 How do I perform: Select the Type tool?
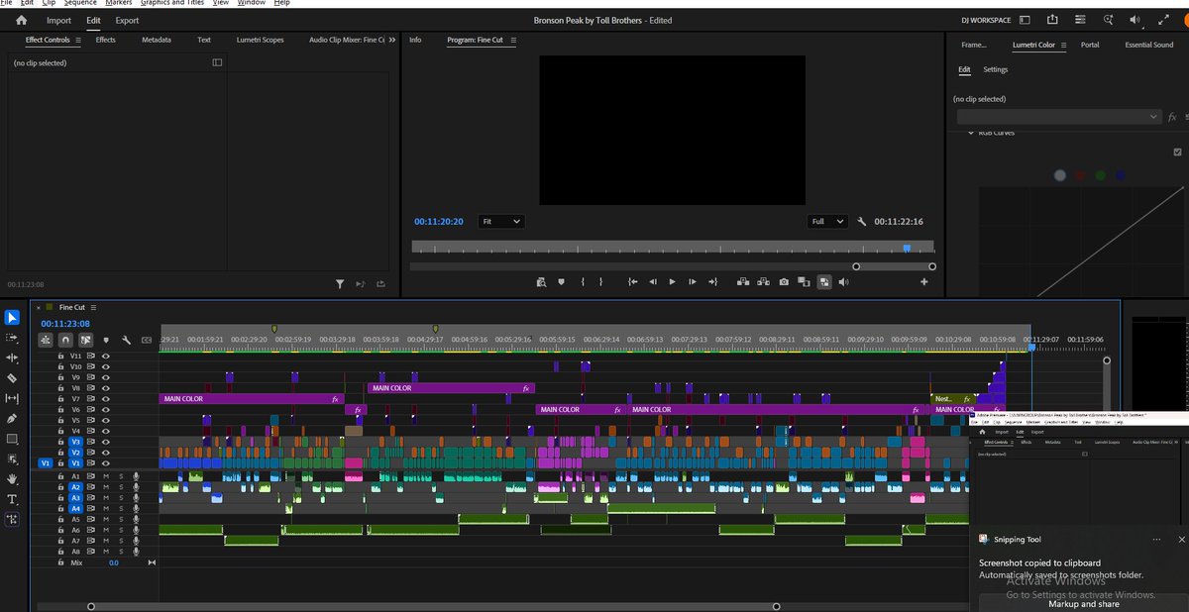pos(12,499)
